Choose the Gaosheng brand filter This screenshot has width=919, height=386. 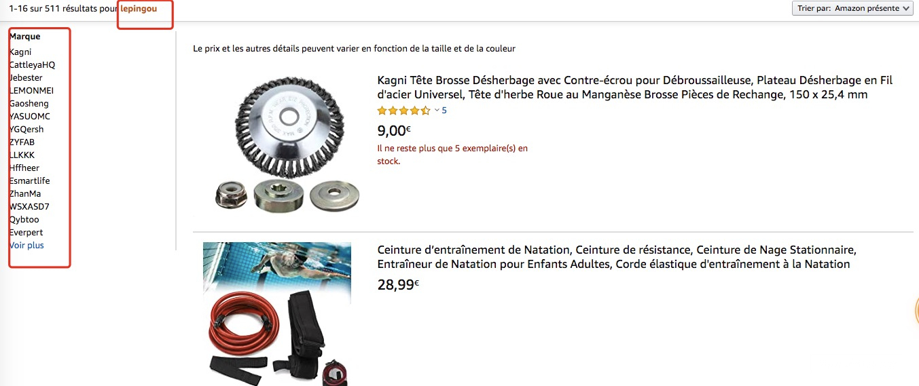[29, 104]
